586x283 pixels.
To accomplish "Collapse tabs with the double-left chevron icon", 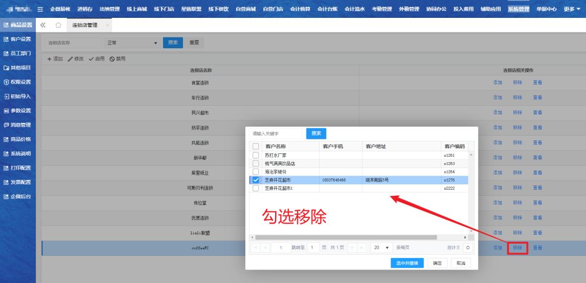I will point(43,25).
